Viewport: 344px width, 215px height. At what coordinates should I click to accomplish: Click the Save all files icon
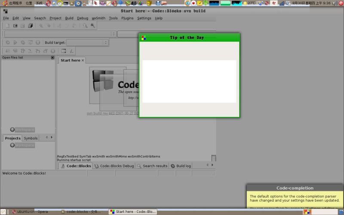pos(30,26)
